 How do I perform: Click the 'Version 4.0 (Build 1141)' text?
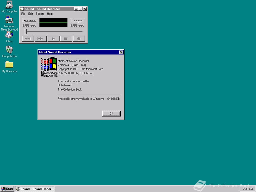click(72, 65)
